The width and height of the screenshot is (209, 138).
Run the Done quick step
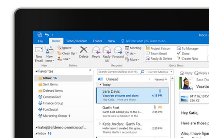pos(183,54)
